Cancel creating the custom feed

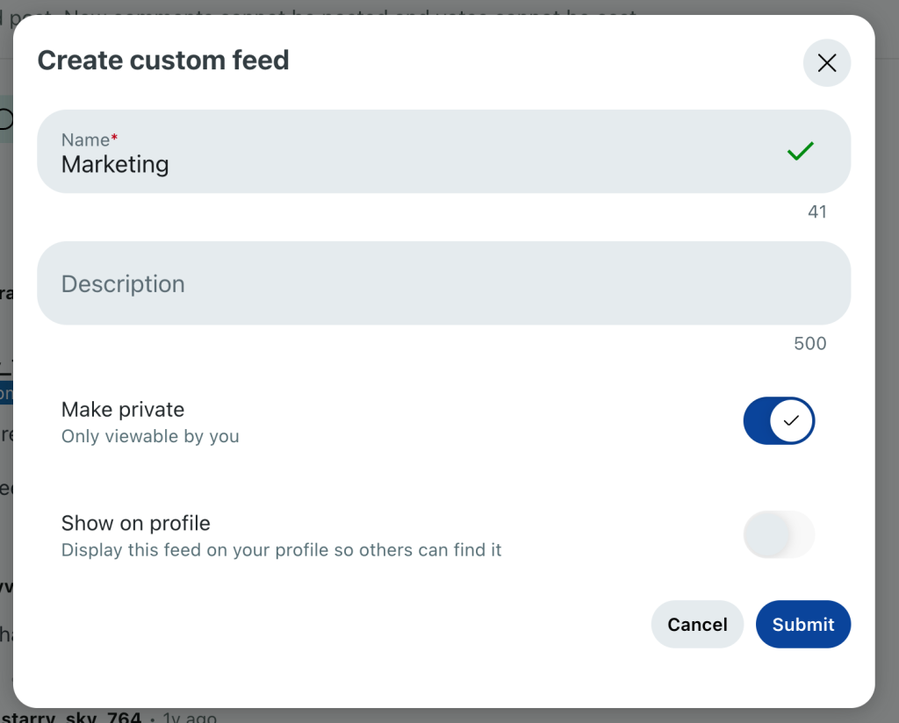tap(697, 624)
